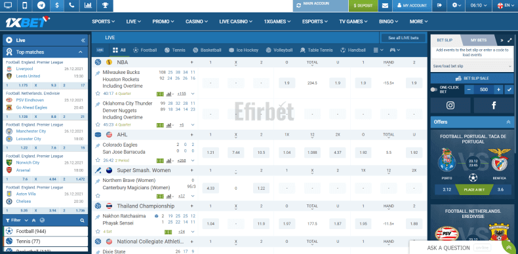Click See all LIVE bets
Viewport: 518px width, 254px height.
(403, 38)
